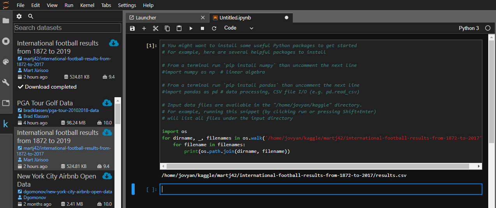Open the File menu
The image size is (496, 208).
(21, 5)
